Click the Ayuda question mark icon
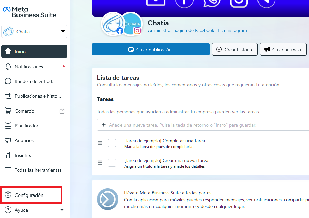This screenshot has height=218, width=309. [8, 210]
